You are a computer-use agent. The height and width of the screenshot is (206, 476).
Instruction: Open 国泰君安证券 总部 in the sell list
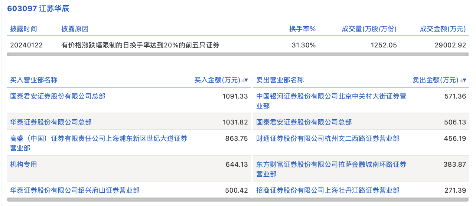tap(304, 122)
